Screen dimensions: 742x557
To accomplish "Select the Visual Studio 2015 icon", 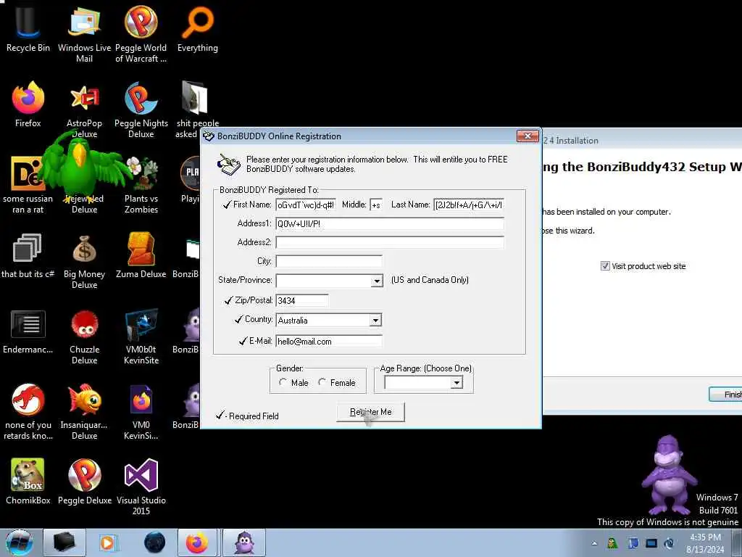I will [141, 487].
